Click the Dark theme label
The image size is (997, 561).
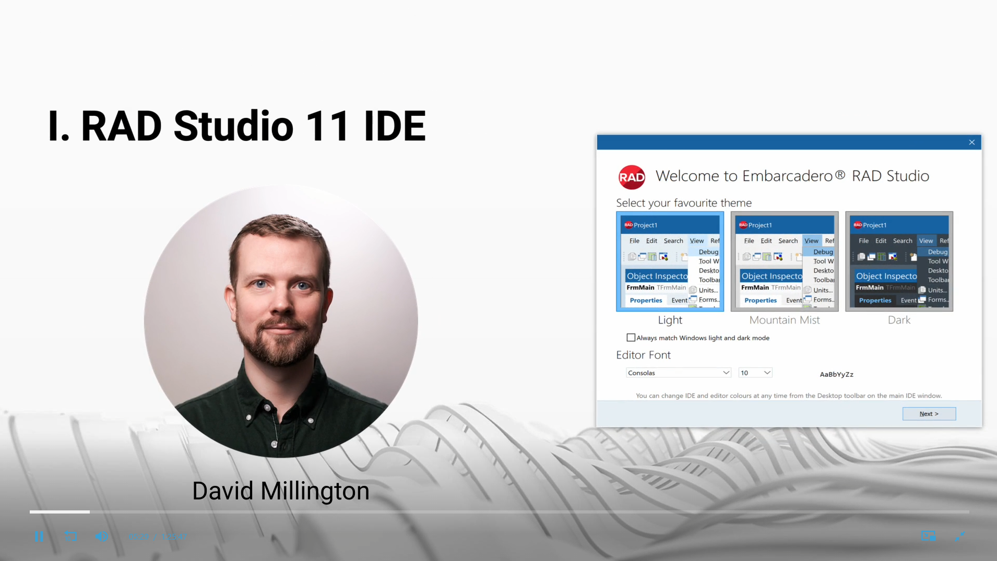[899, 320]
